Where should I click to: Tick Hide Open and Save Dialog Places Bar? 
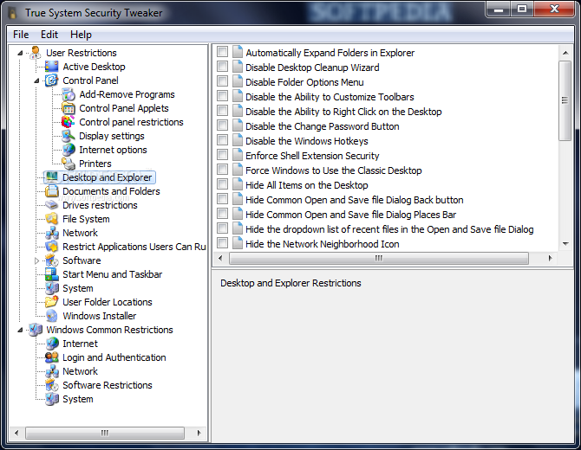(222, 214)
